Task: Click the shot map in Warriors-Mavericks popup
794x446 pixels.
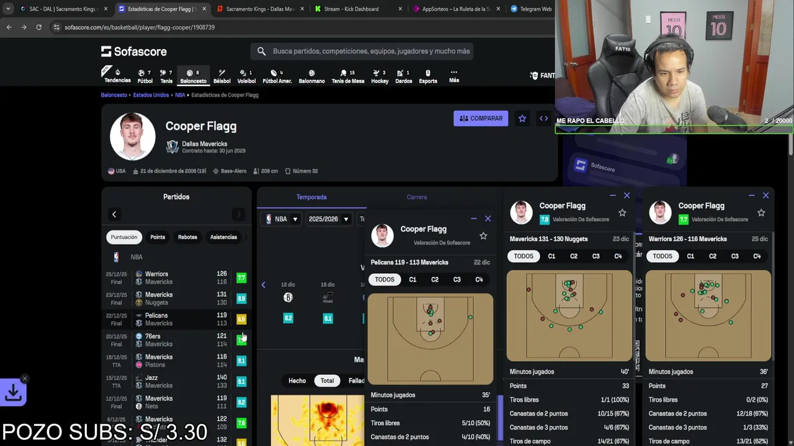Action: [708, 315]
